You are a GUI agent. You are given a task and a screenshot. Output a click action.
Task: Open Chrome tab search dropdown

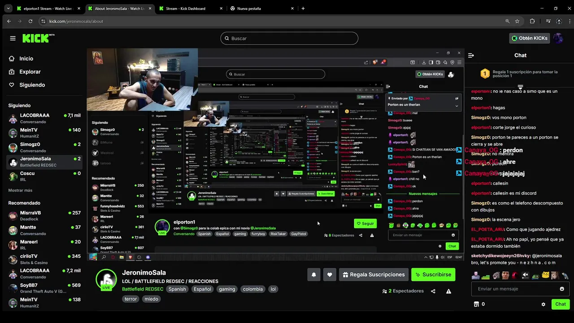(8, 9)
